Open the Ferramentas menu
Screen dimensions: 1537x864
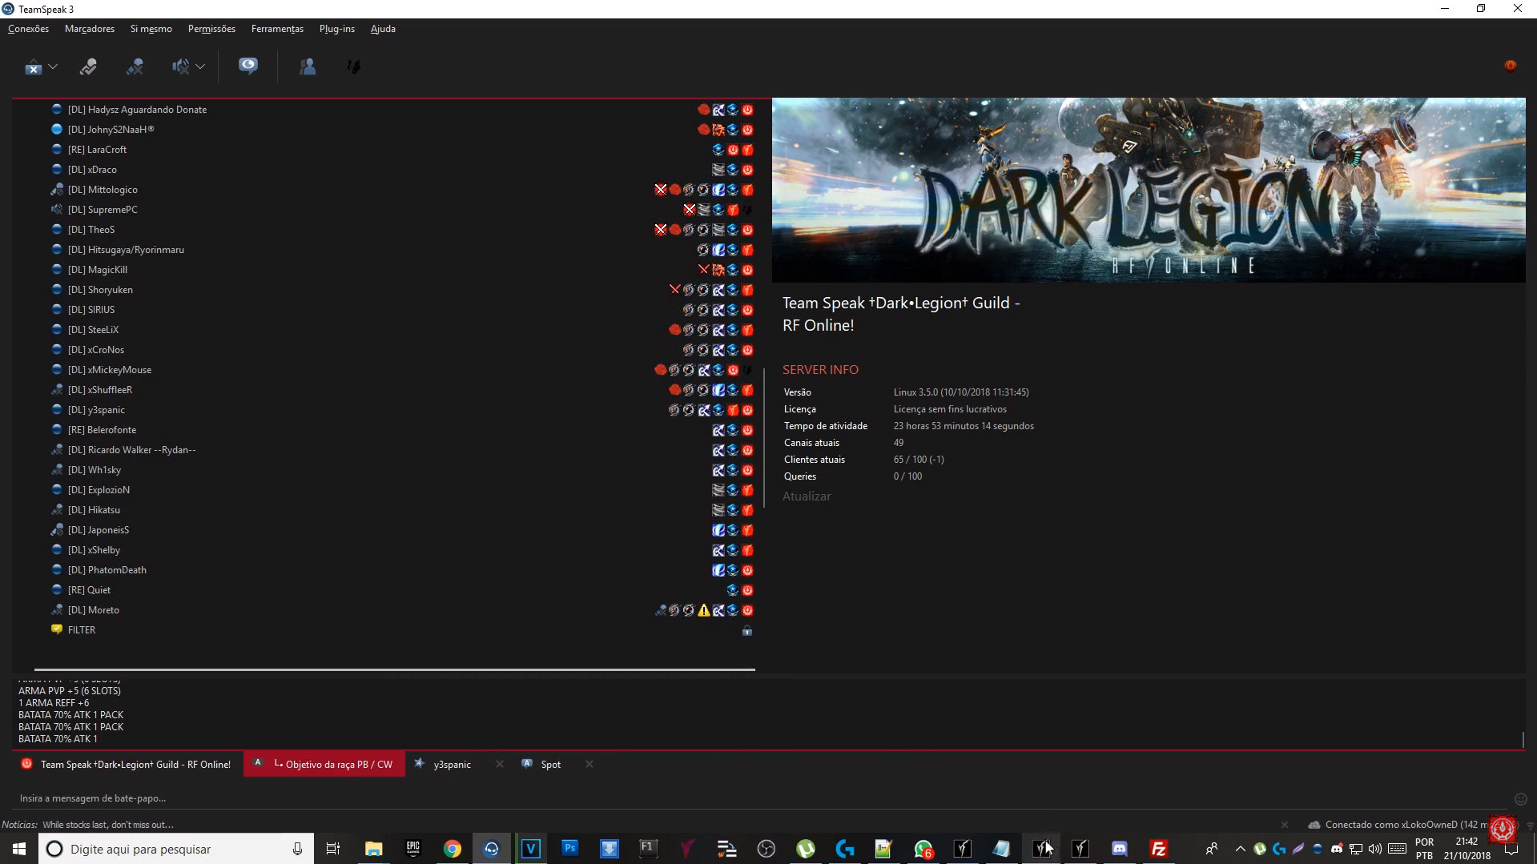[277, 29]
